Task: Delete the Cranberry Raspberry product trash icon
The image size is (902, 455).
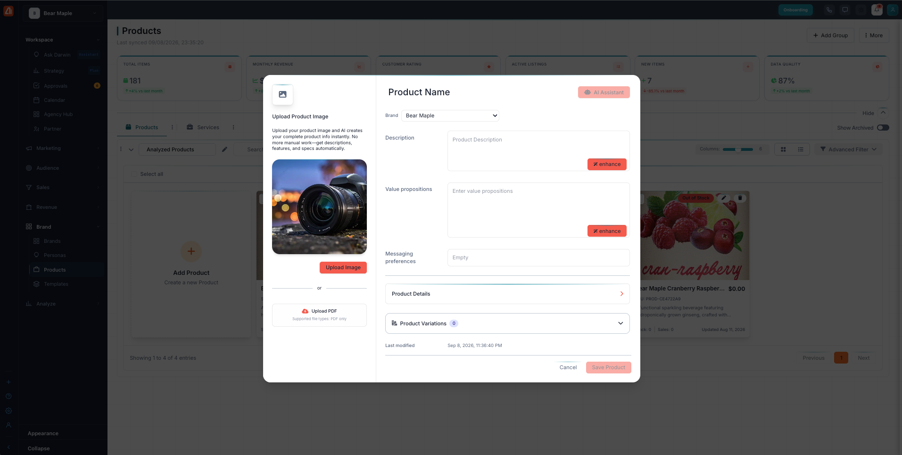Action: 740,198
